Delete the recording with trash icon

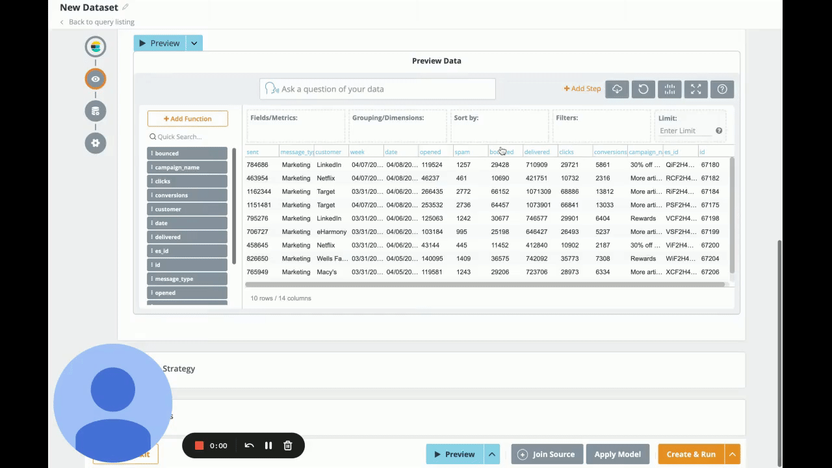point(288,445)
